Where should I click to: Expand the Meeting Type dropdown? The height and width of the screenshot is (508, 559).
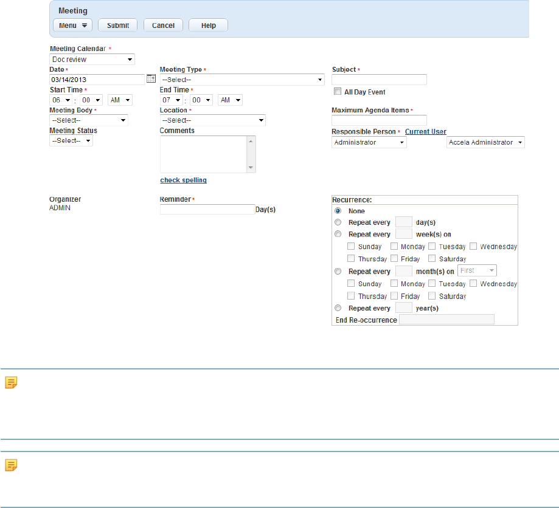point(242,80)
